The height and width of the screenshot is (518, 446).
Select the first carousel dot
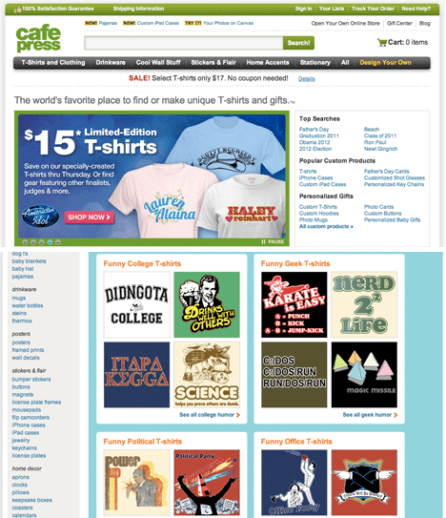tap(25, 242)
